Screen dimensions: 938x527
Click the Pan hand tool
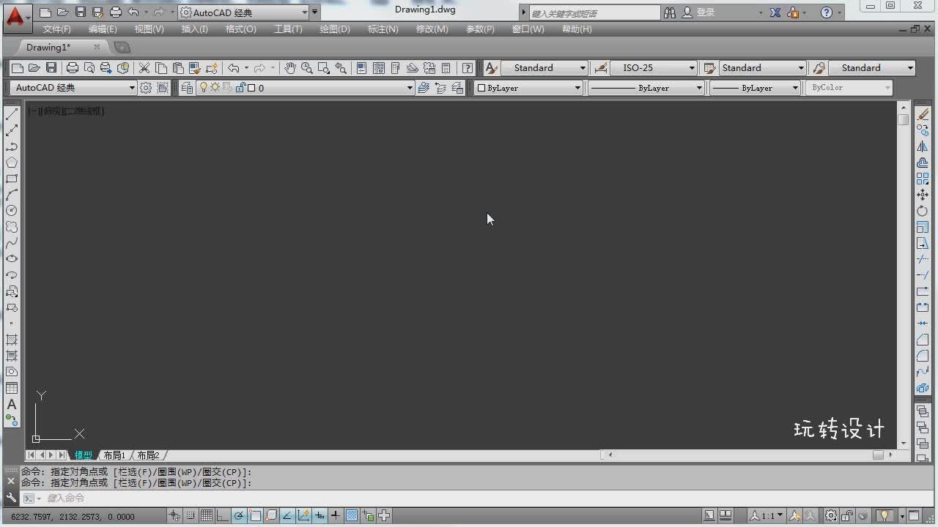[x=290, y=68]
